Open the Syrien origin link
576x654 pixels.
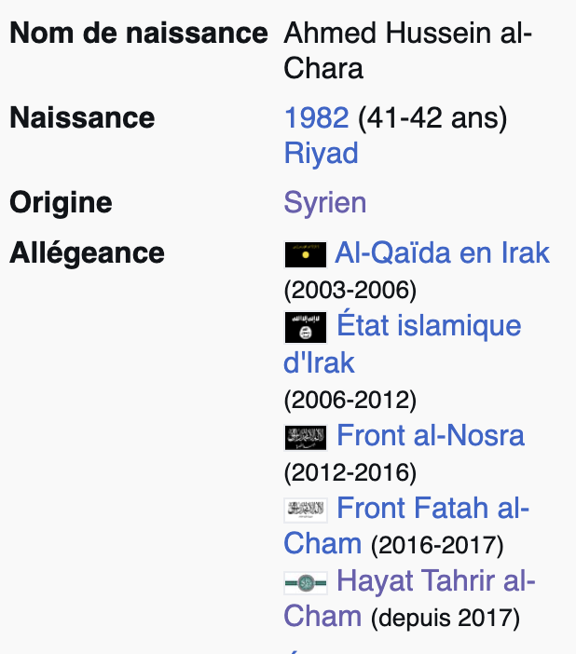pyautogui.click(x=324, y=203)
